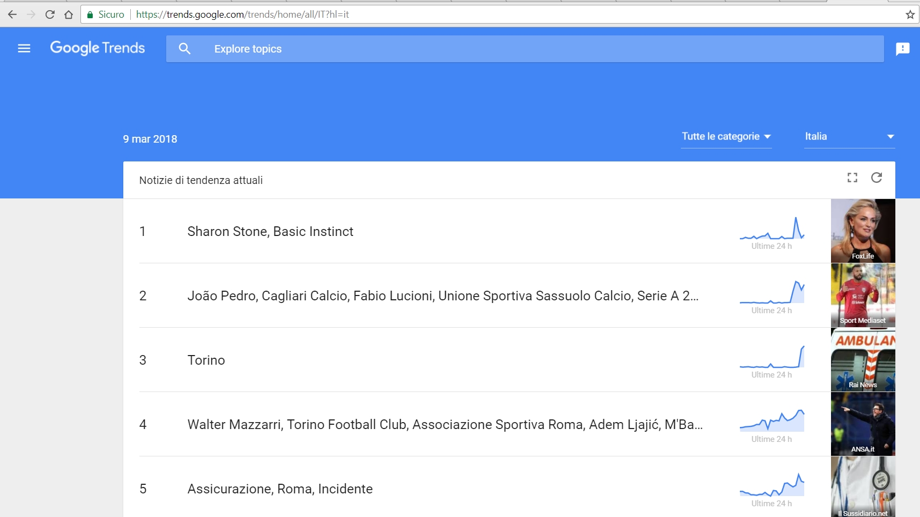
Task: Click the 9 mar 2018 date
Action: click(150, 139)
